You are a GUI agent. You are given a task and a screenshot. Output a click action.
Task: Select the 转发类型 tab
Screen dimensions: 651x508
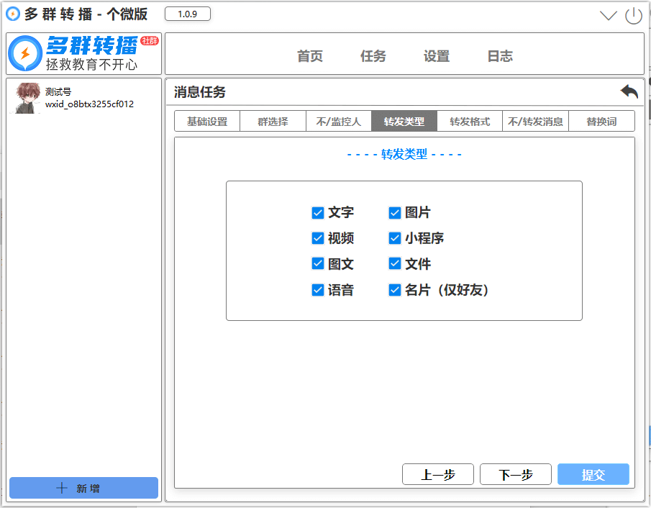(404, 122)
